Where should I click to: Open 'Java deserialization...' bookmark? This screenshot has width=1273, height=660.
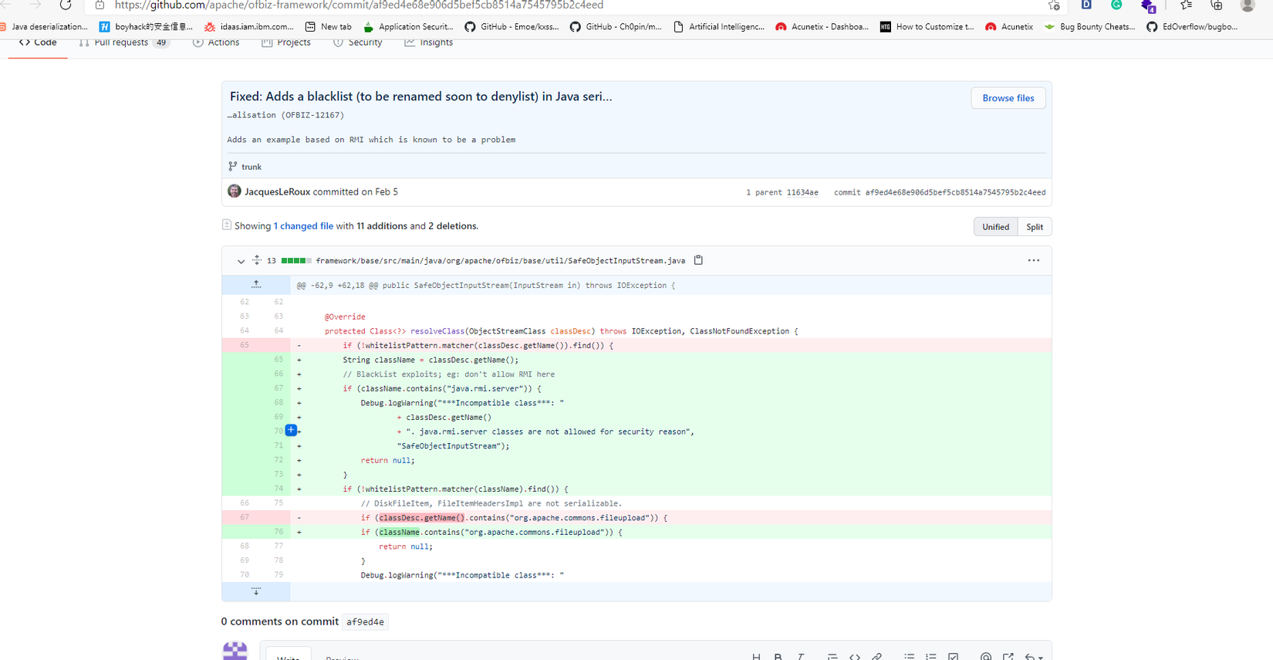click(x=44, y=26)
